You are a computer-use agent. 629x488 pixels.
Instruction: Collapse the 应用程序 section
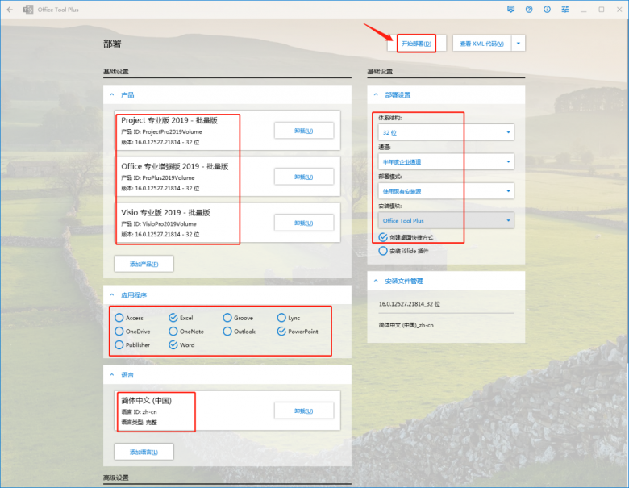click(x=112, y=295)
